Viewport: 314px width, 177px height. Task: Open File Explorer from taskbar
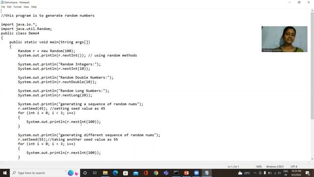click(x=105, y=173)
